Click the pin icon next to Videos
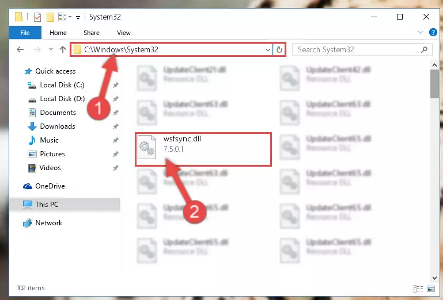 coord(116,168)
